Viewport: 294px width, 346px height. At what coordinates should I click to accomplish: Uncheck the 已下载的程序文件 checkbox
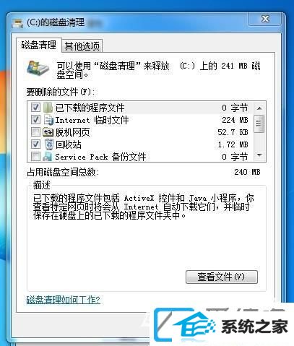35,108
